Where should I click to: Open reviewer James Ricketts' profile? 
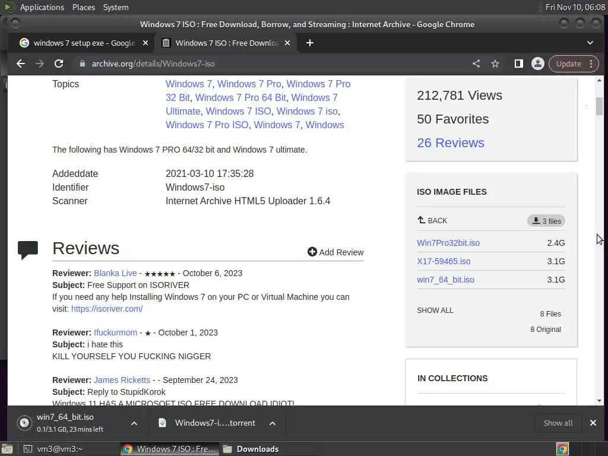tap(122, 381)
